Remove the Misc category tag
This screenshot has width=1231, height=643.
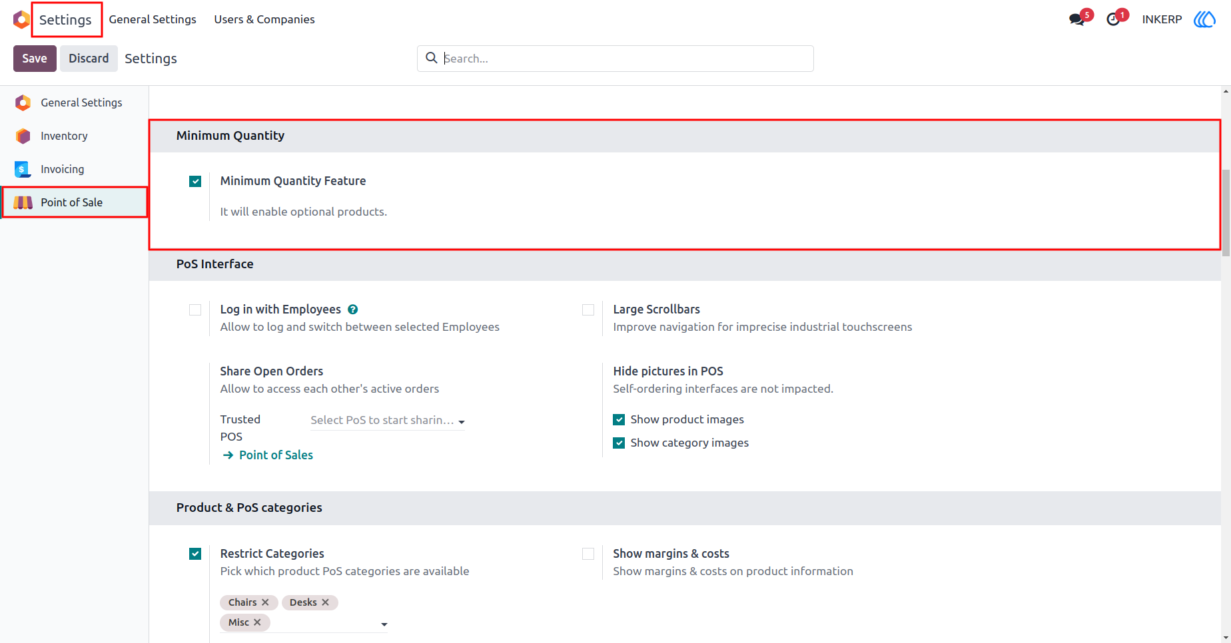(x=257, y=622)
